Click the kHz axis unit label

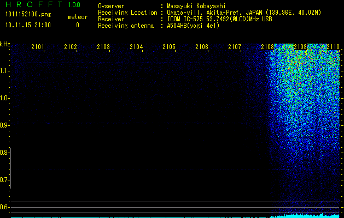tap(5, 44)
